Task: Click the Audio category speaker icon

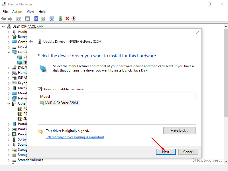Action: [14, 32]
